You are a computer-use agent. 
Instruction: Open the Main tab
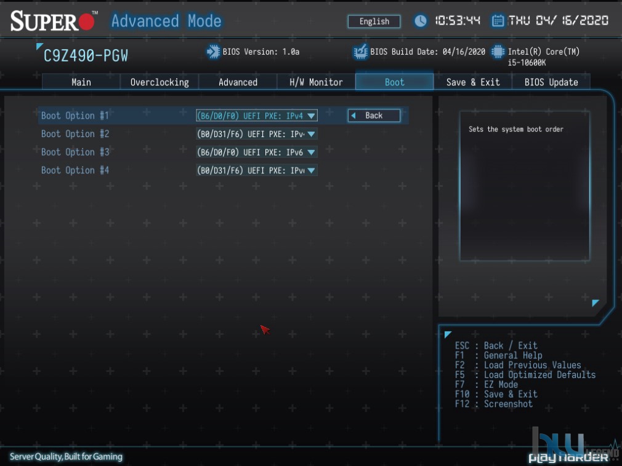point(81,82)
